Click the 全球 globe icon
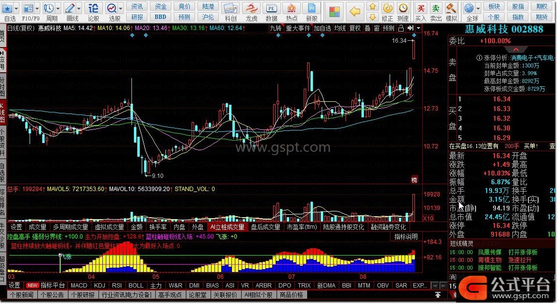 [469, 8]
